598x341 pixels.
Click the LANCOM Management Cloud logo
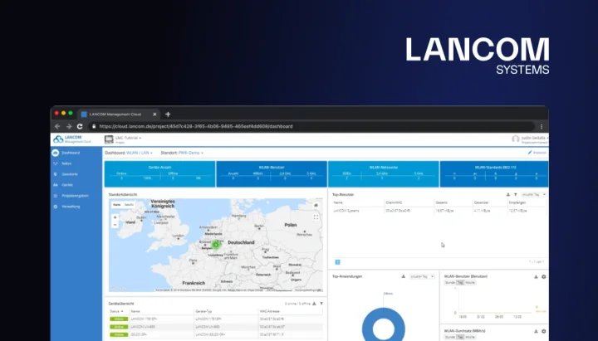(x=72, y=139)
